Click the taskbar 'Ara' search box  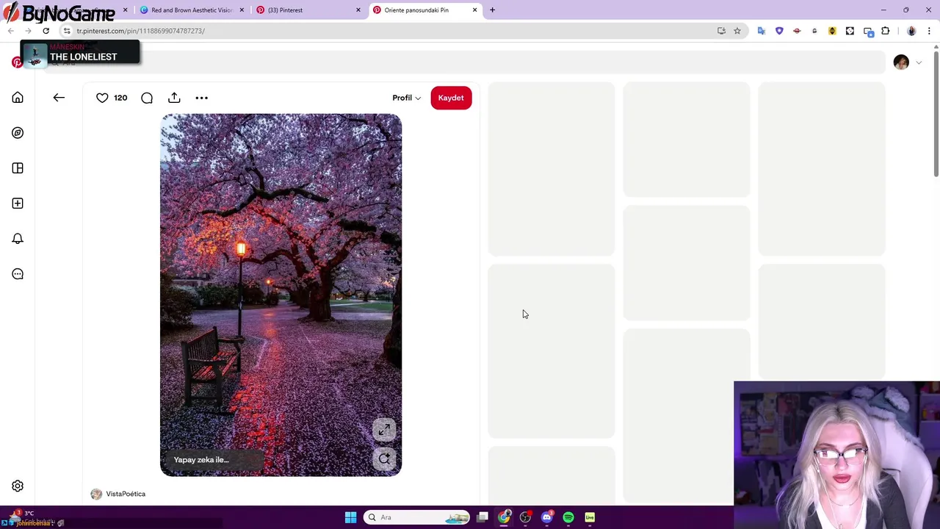[416, 517]
